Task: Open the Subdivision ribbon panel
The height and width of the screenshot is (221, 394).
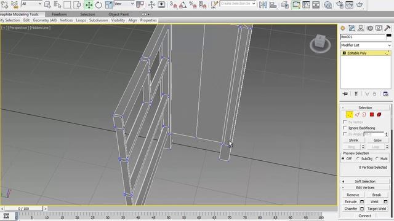Action: tap(98, 20)
